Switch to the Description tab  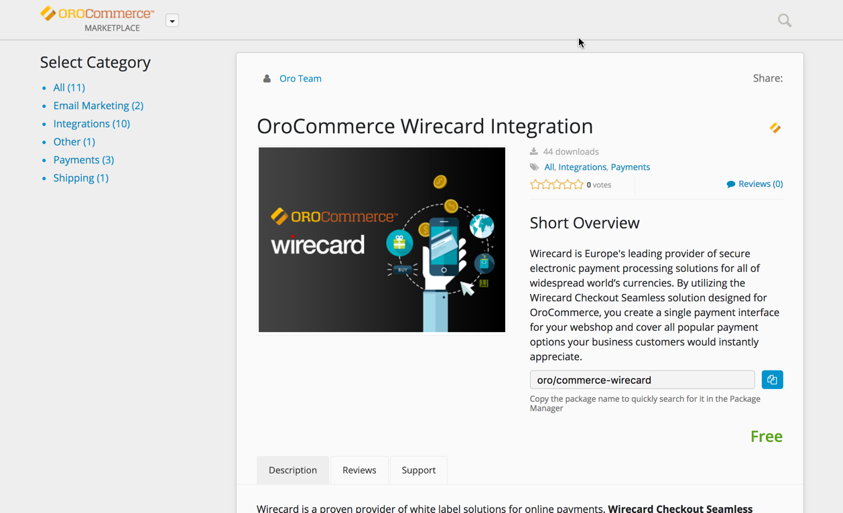293,470
